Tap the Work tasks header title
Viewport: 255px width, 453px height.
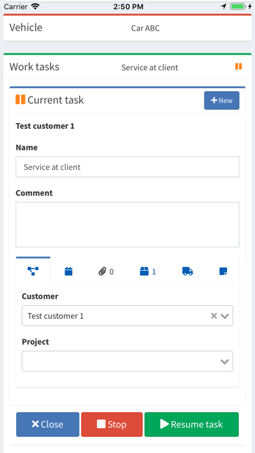pos(34,67)
